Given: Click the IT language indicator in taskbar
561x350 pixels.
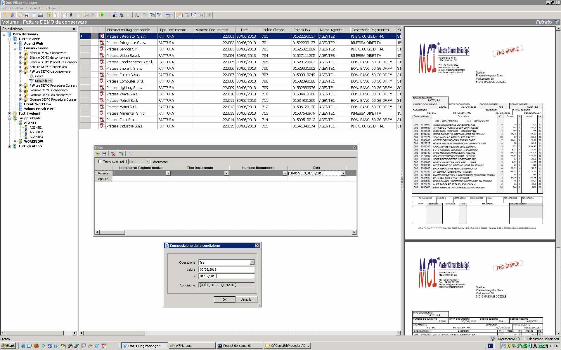Looking at the screenshot, I should (490, 346).
